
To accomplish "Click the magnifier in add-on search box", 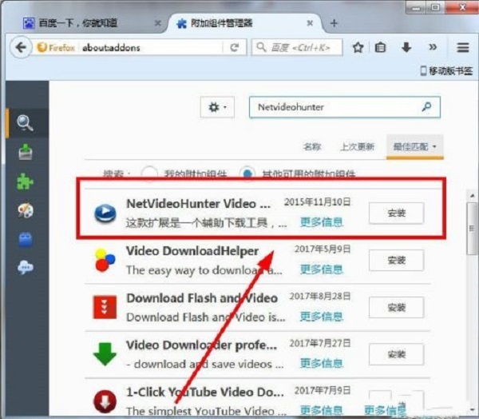I will click(426, 107).
